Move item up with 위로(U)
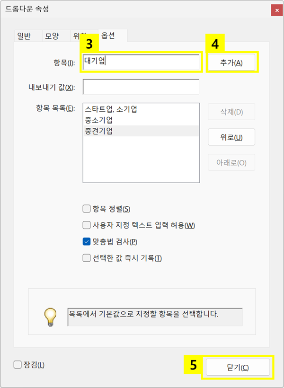This screenshot has width=284, height=388. [x=231, y=137]
